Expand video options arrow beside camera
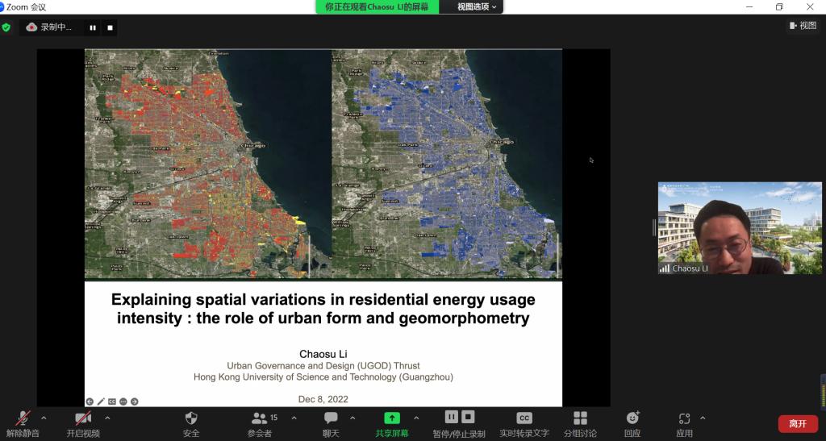 click(107, 418)
